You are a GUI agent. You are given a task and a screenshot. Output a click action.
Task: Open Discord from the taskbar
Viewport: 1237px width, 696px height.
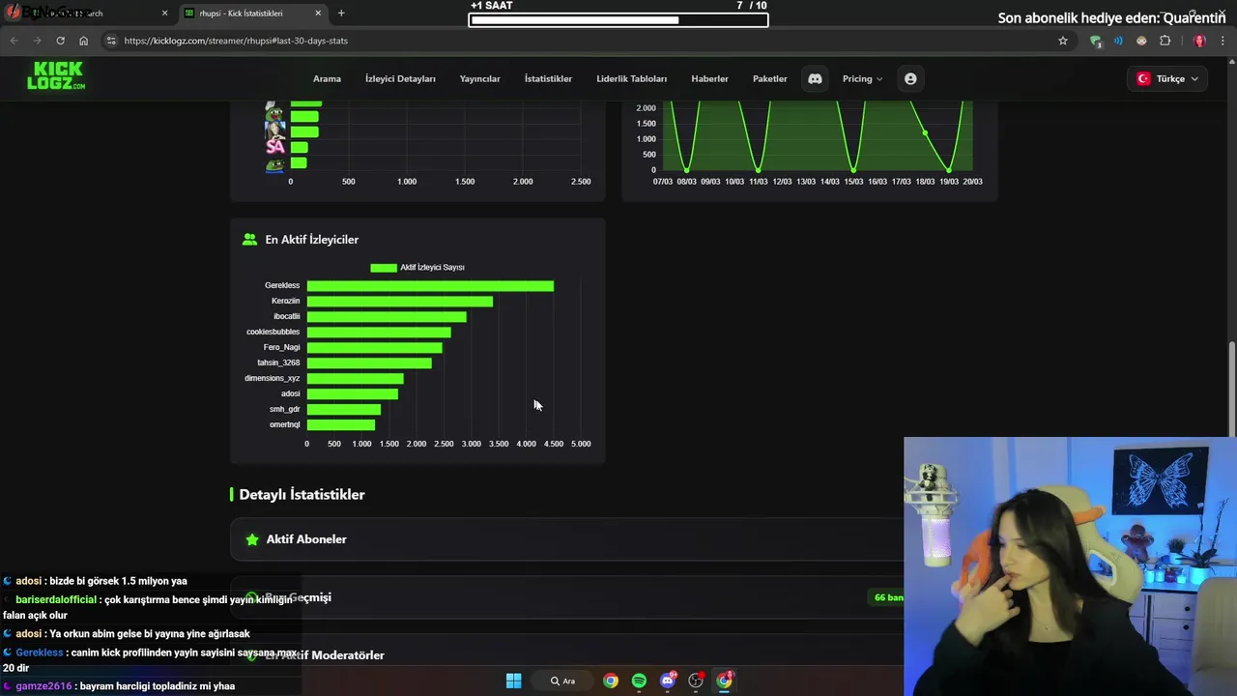coord(668,681)
